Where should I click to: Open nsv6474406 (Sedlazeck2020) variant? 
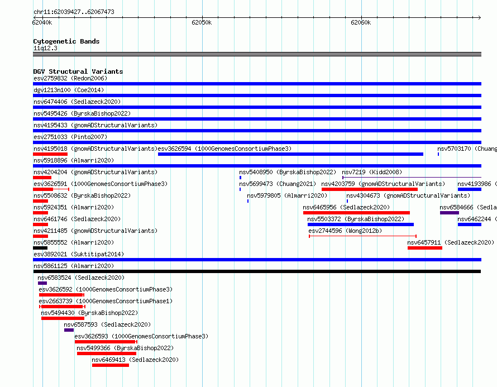click(x=77, y=102)
